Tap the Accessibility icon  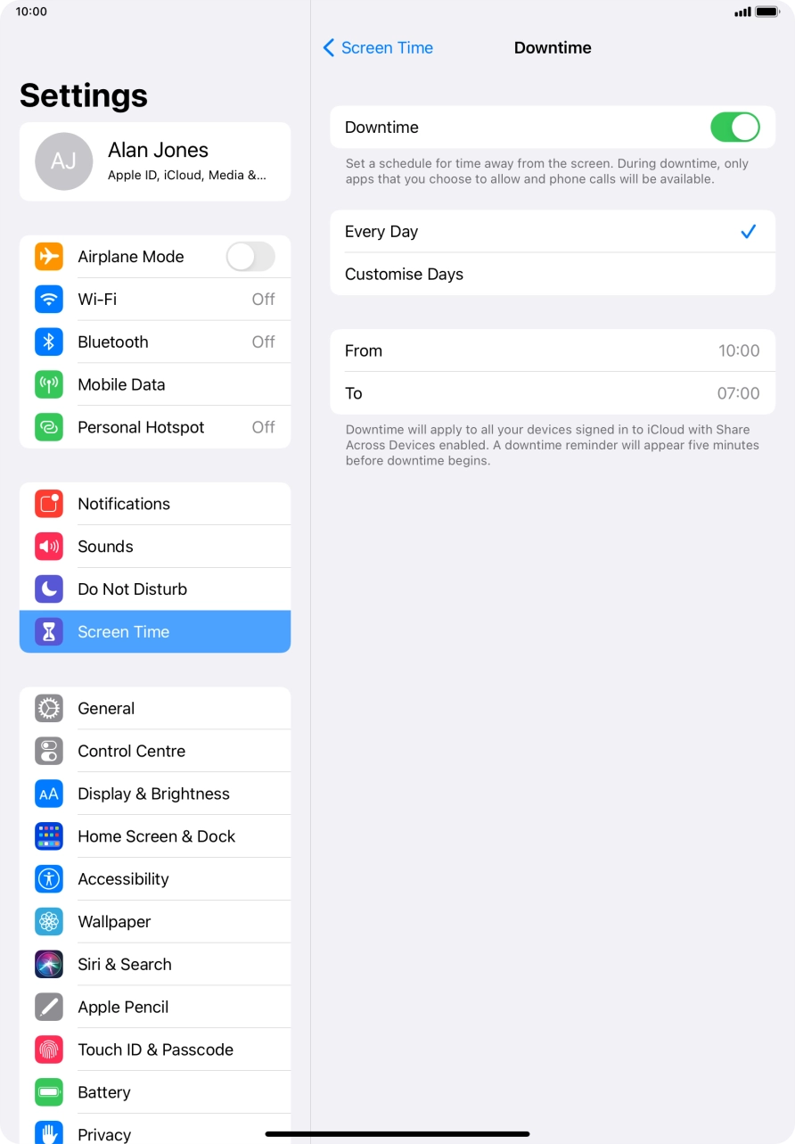tap(49, 879)
